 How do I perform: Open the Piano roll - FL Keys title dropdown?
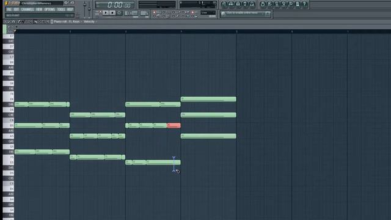[67, 21]
